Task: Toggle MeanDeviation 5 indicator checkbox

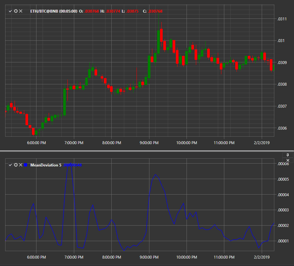Action: click(10, 165)
